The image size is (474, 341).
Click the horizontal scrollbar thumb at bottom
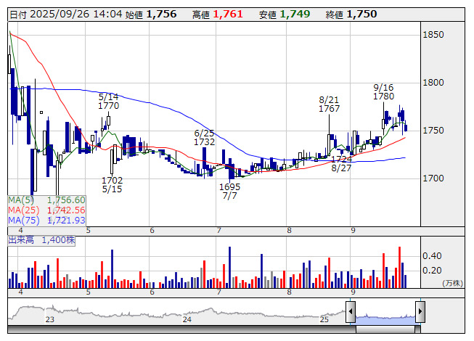385,329
